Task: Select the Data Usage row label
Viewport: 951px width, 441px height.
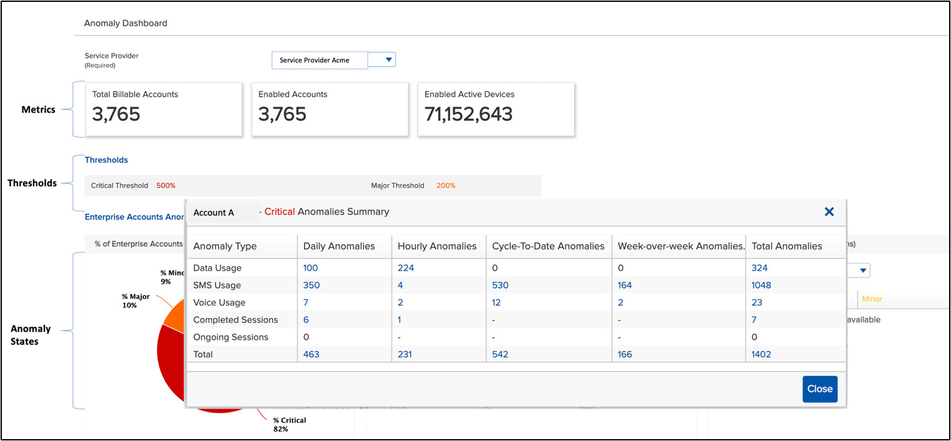Action: tap(217, 268)
